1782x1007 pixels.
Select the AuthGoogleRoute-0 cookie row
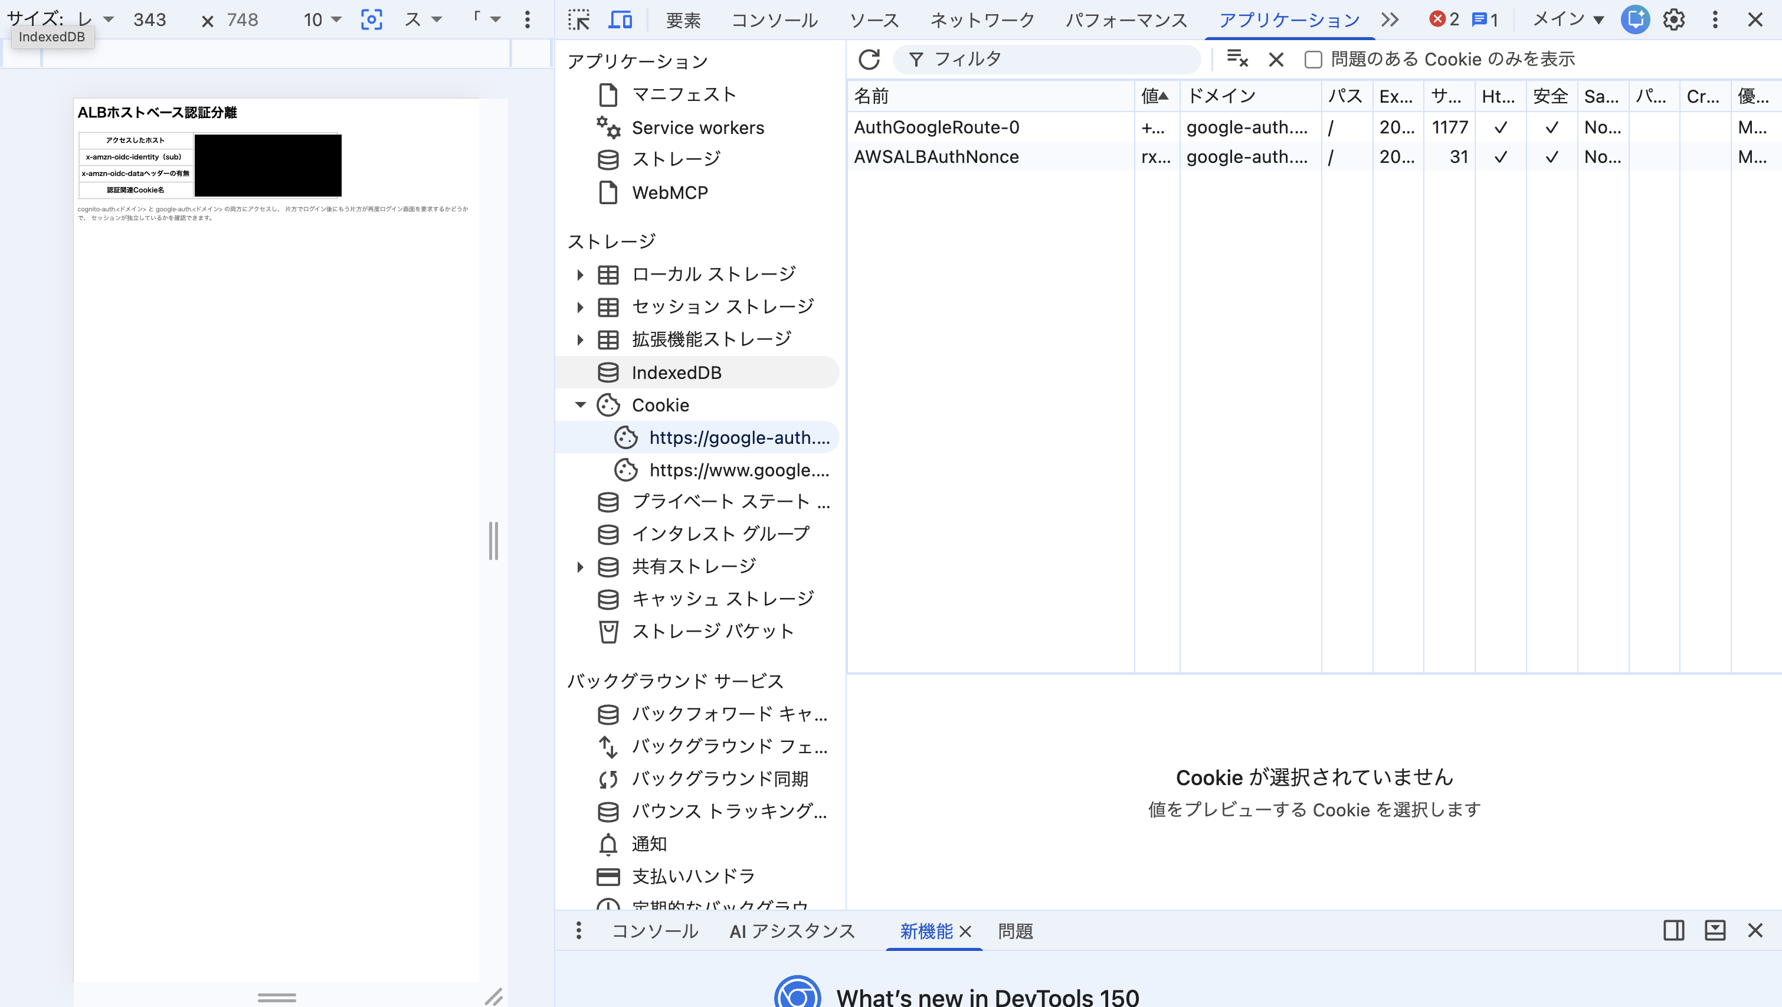(x=1314, y=127)
